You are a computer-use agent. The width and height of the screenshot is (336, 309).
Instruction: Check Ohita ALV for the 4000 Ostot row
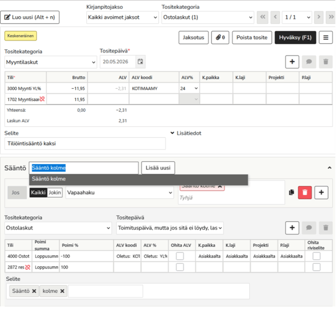(180, 256)
